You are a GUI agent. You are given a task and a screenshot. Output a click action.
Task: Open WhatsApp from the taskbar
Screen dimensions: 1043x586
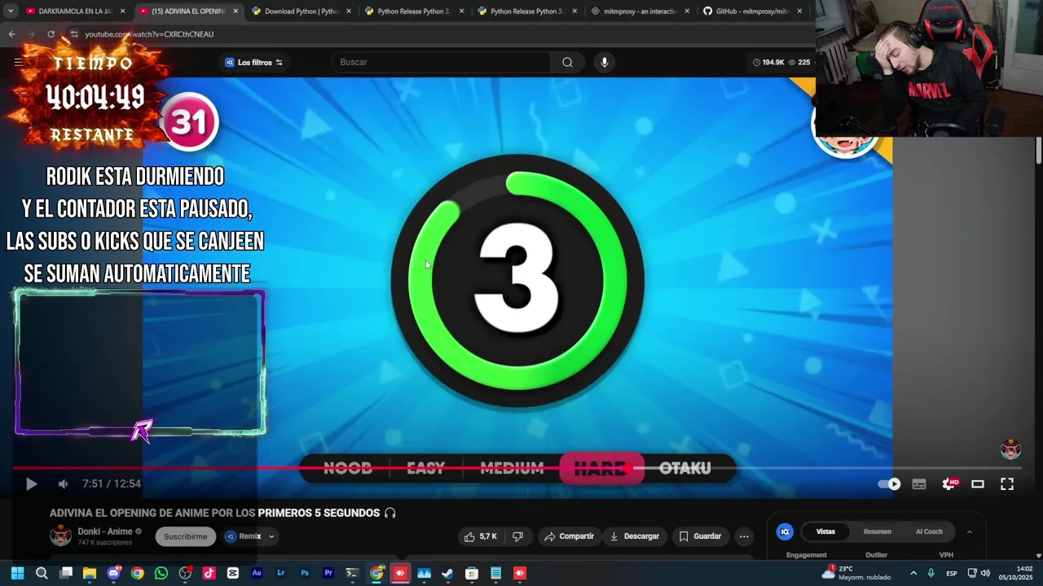[161, 573]
